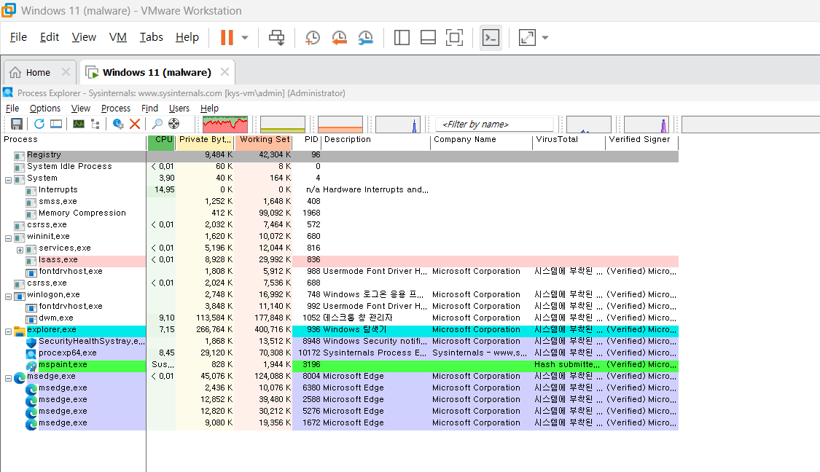
Task: Click the Find handle magnifier icon
Action: (x=157, y=124)
